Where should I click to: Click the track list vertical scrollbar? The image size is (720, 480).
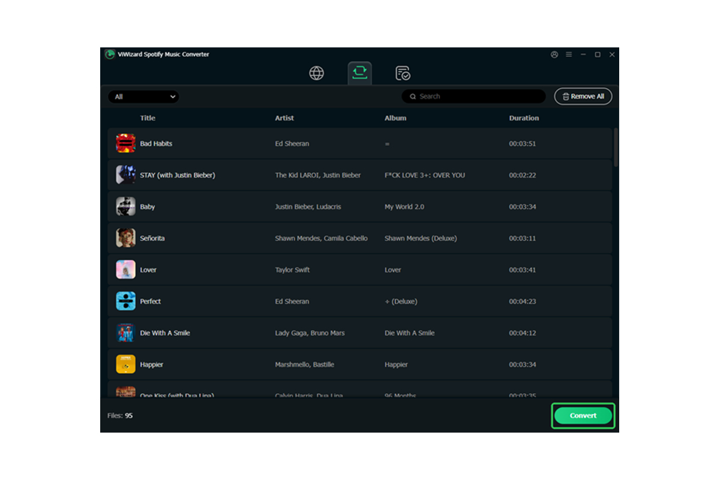click(x=616, y=147)
